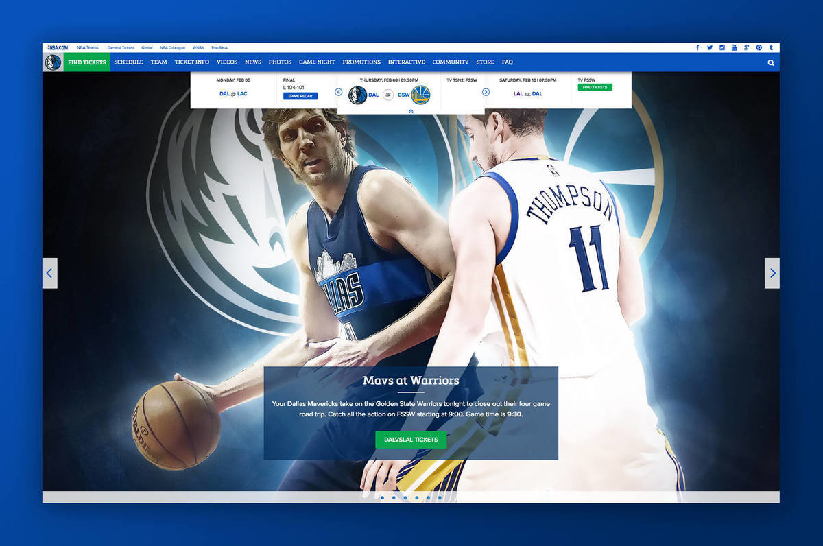This screenshot has width=823, height=546.
Task: Click the Game Recap button
Action: coord(300,96)
